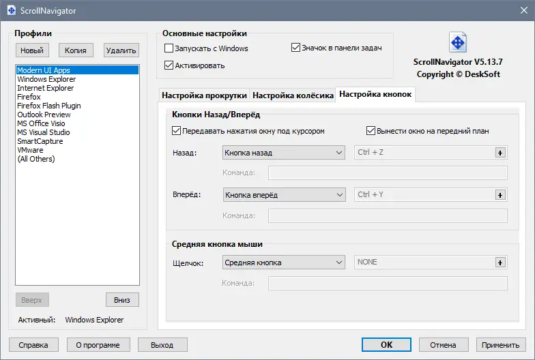The width and height of the screenshot is (535, 360).
Task: Select Modern UI Apps profile
Action: click(78, 70)
